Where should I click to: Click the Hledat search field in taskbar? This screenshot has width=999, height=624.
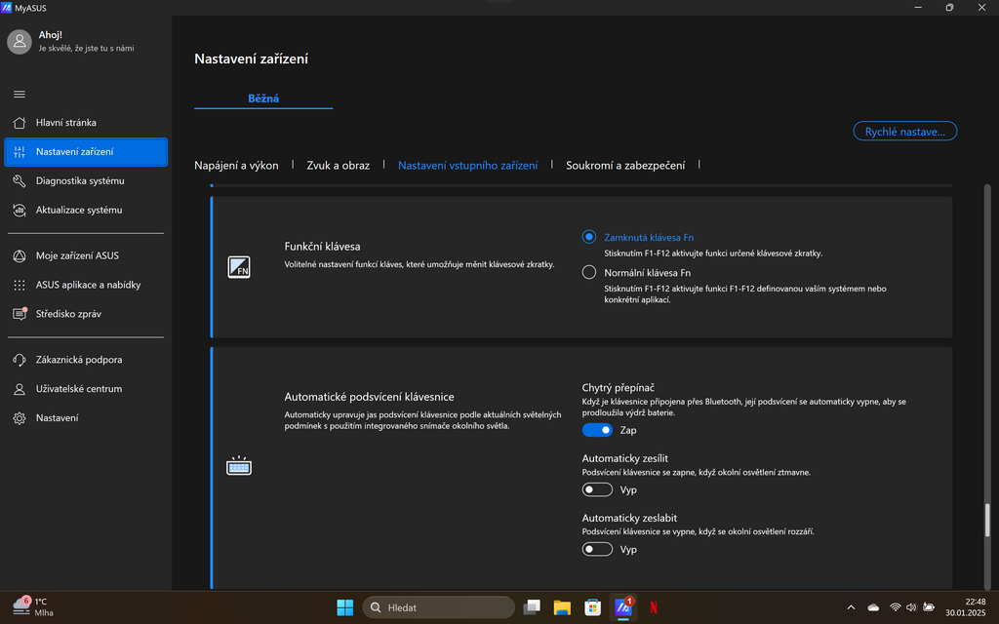click(438, 606)
